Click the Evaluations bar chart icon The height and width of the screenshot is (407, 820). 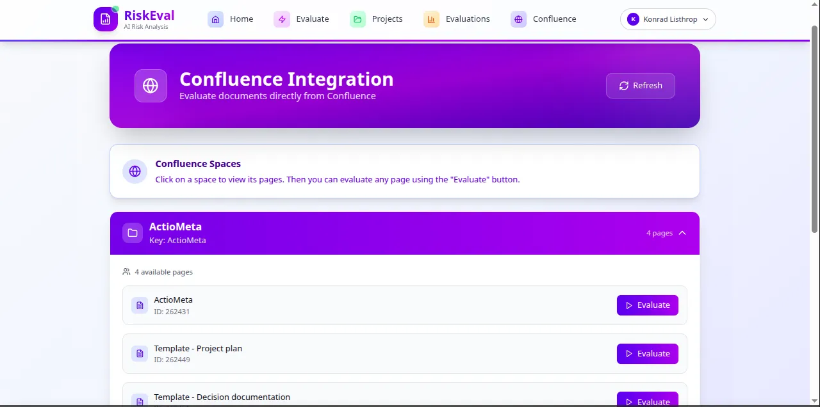431,19
